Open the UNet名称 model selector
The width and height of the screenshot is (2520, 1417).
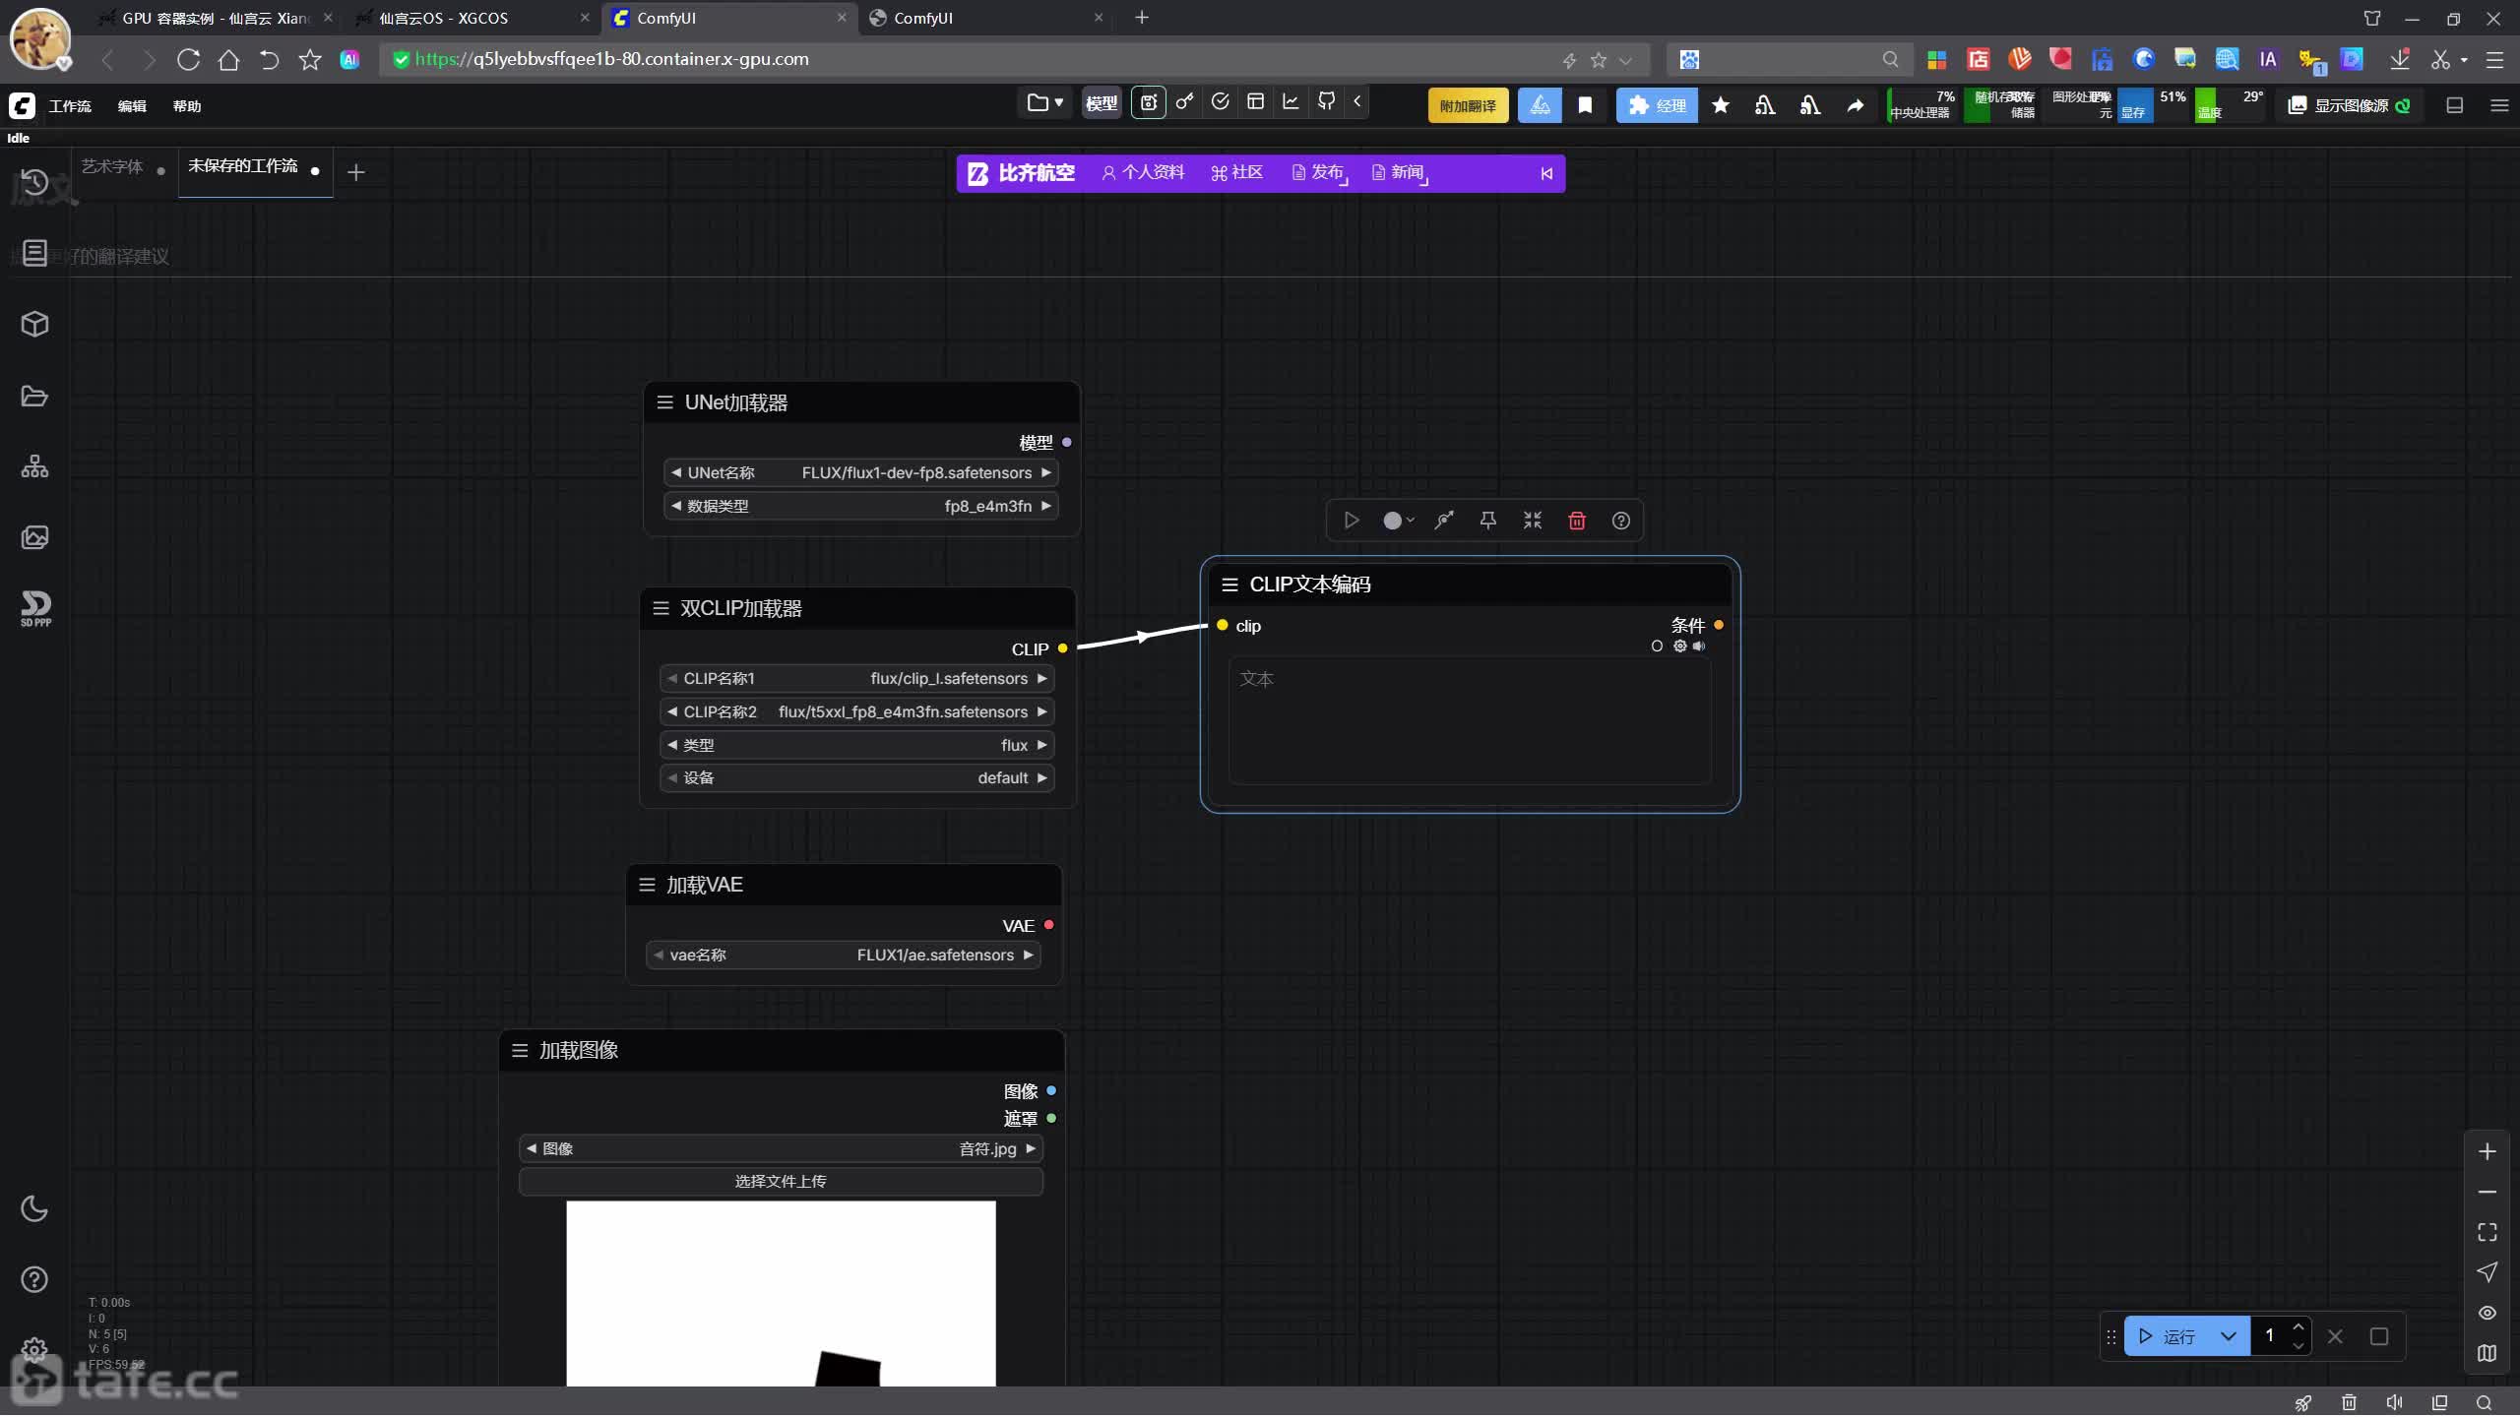pos(861,473)
